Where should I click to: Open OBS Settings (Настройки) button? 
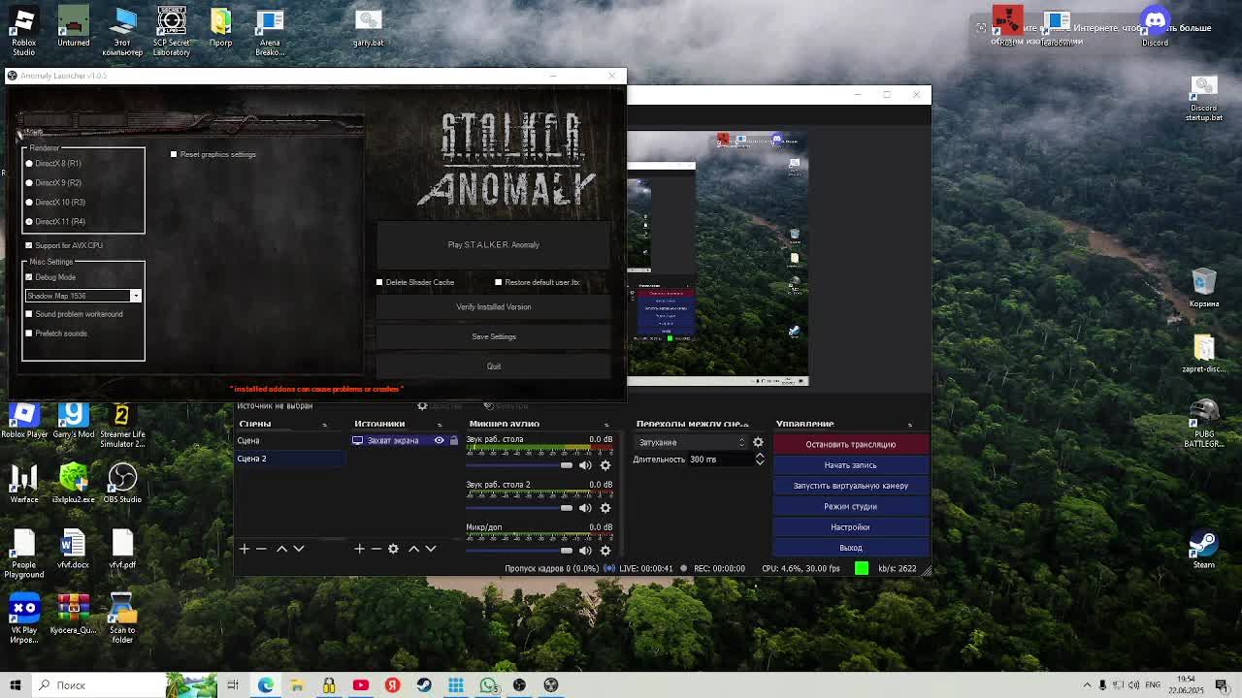click(850, 527)
